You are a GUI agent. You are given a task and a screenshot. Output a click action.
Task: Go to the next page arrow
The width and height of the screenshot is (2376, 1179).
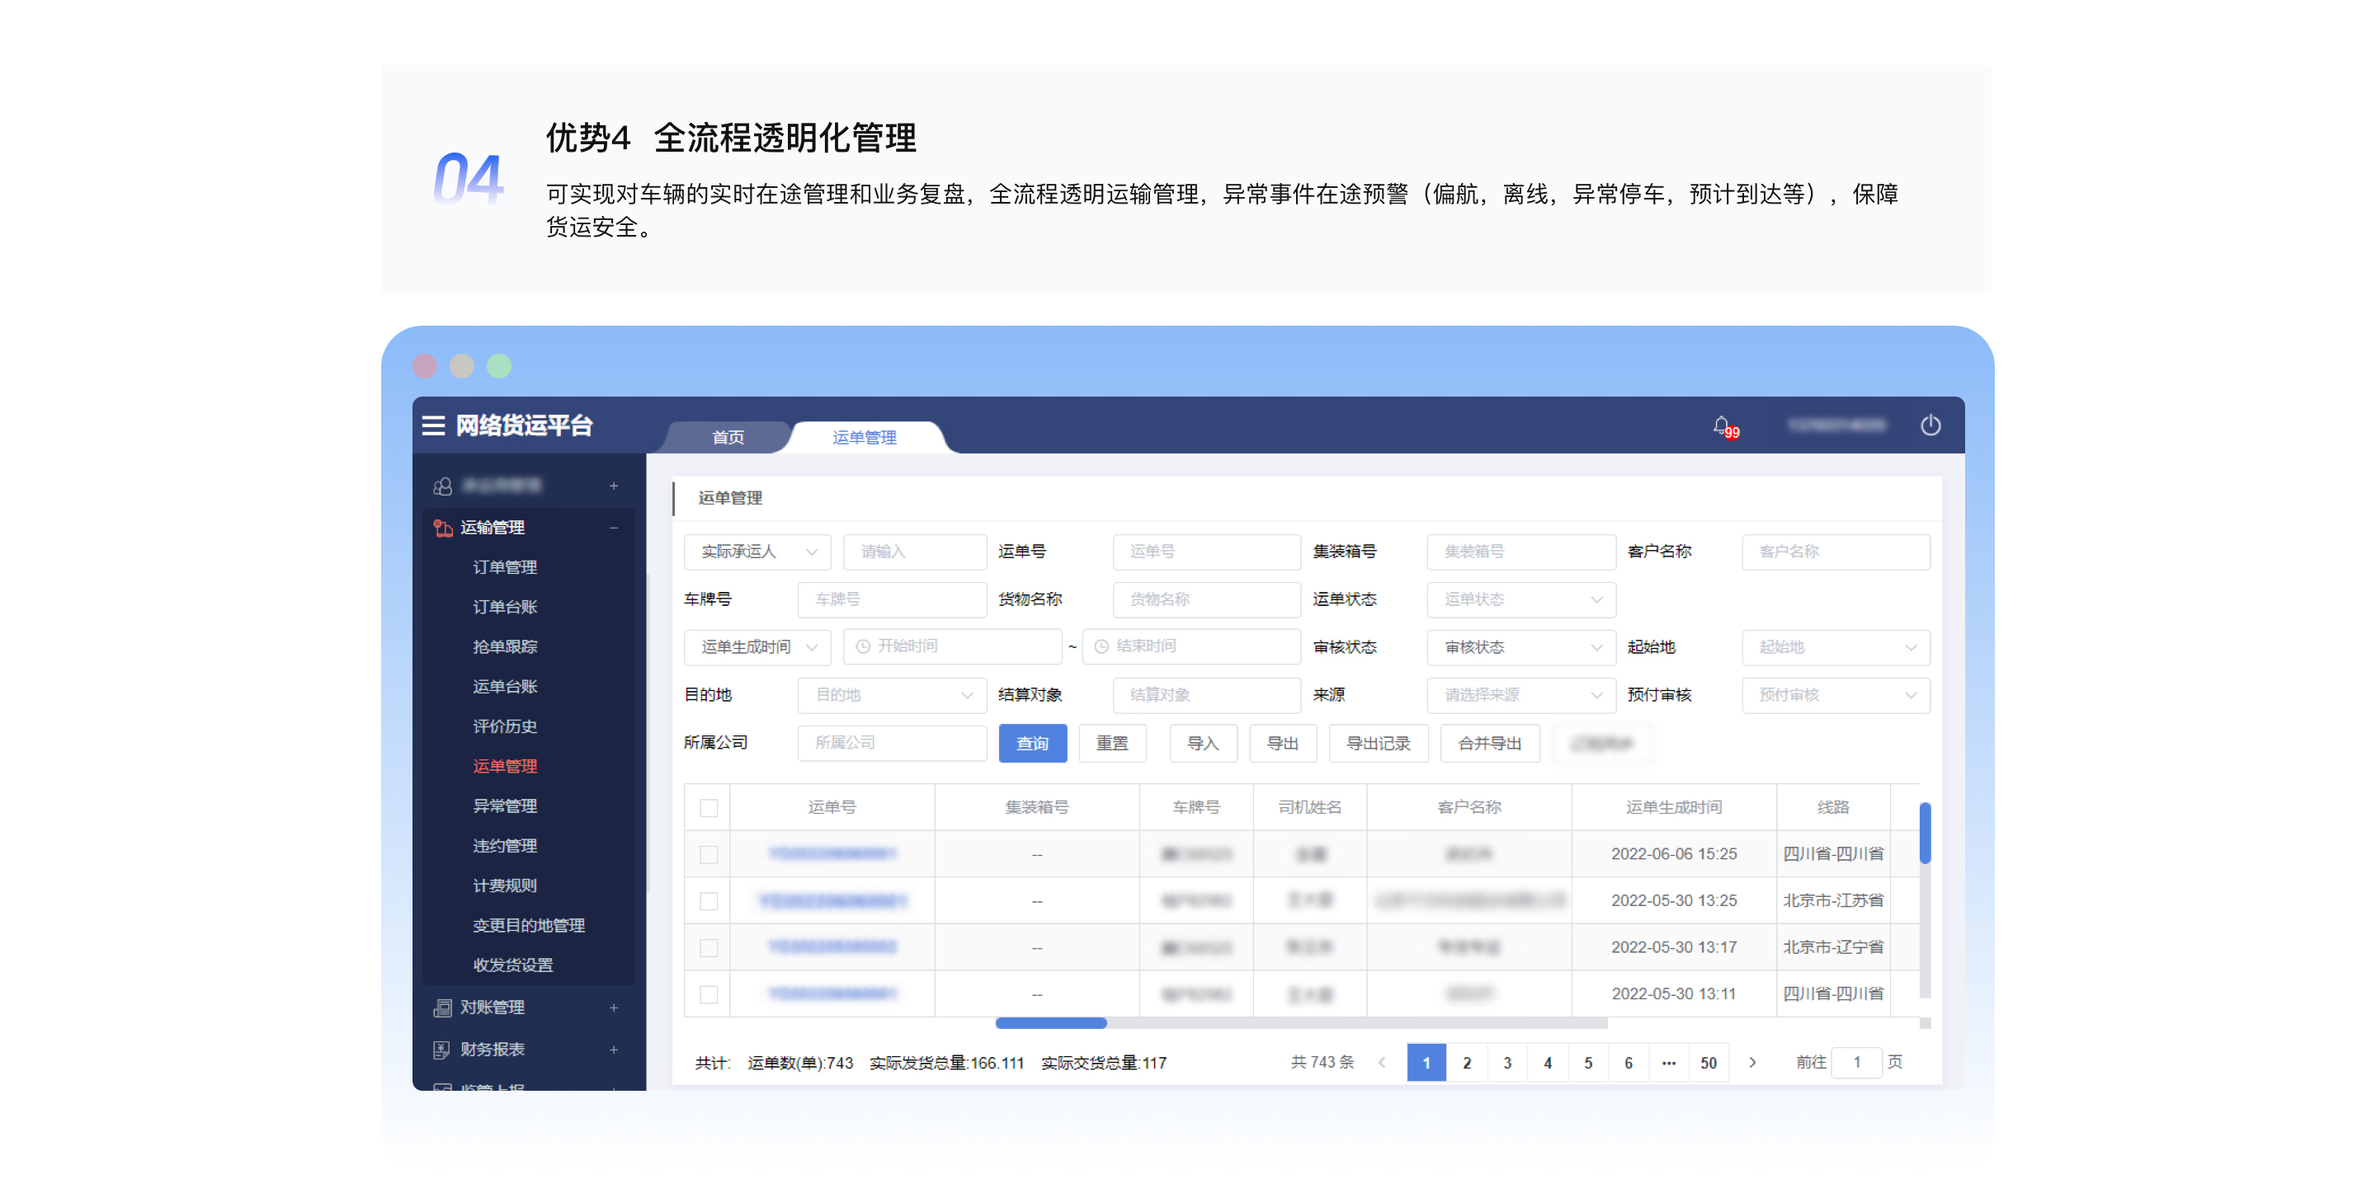coord(1751,1062)
